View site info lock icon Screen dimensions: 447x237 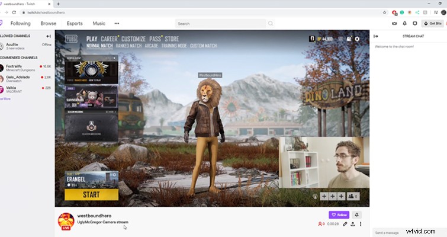(23, 12)
